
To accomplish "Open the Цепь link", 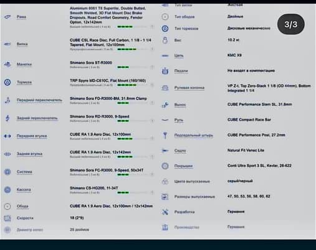I will tap(179, 56).
